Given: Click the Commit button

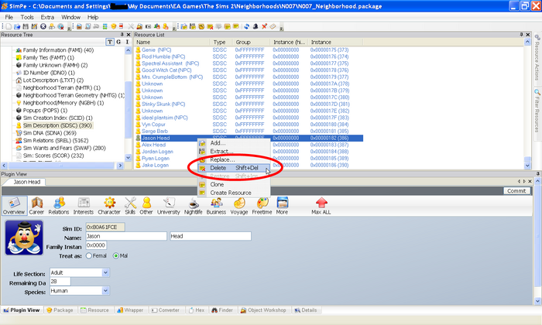Looking at the screenshot, I should coord(516,191).
